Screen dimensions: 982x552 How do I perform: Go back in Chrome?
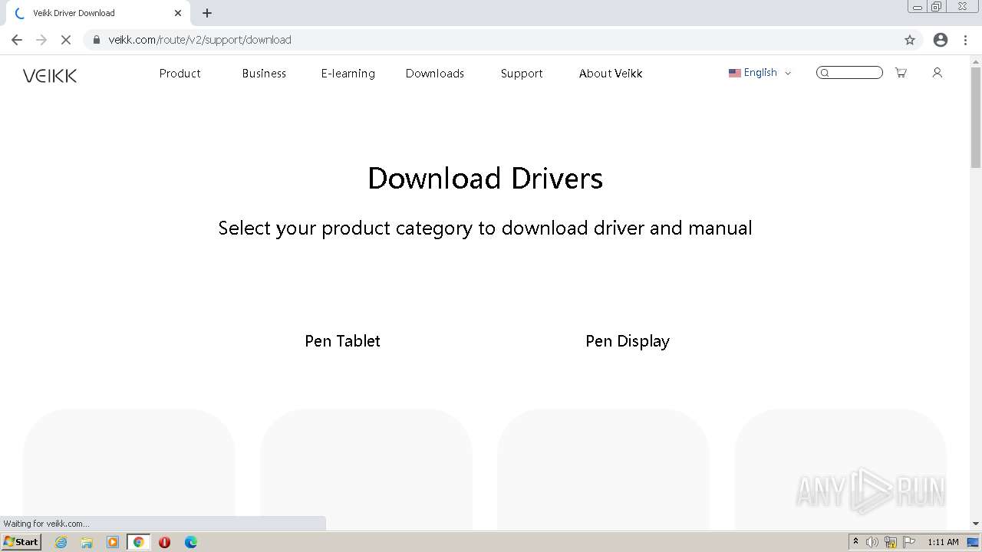tap(17, 40)
